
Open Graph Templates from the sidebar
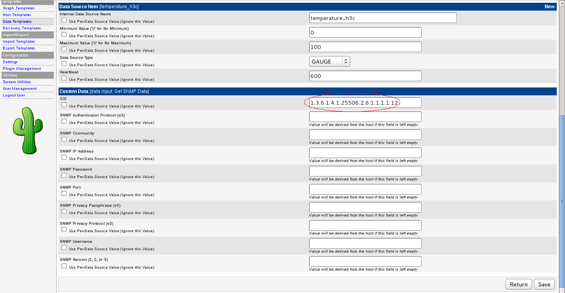coord(18,8)
